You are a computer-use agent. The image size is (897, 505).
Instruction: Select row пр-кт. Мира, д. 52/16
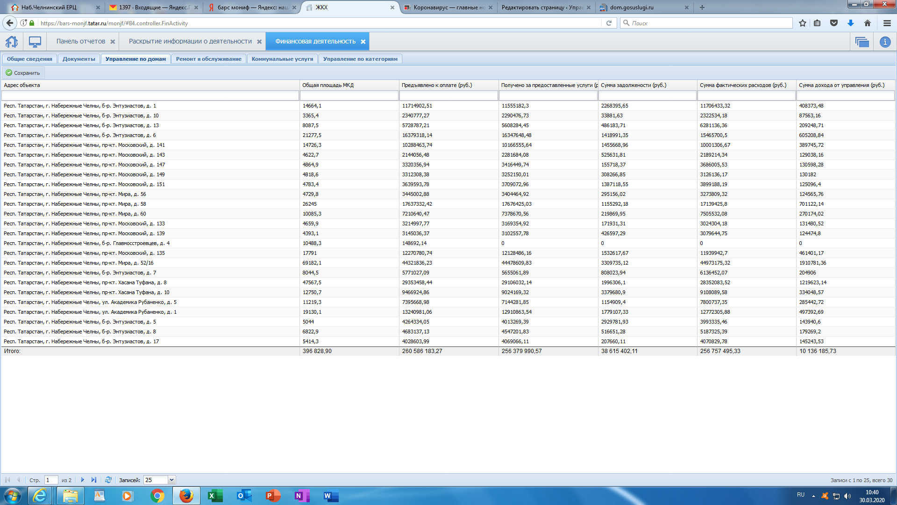(448, 263)
